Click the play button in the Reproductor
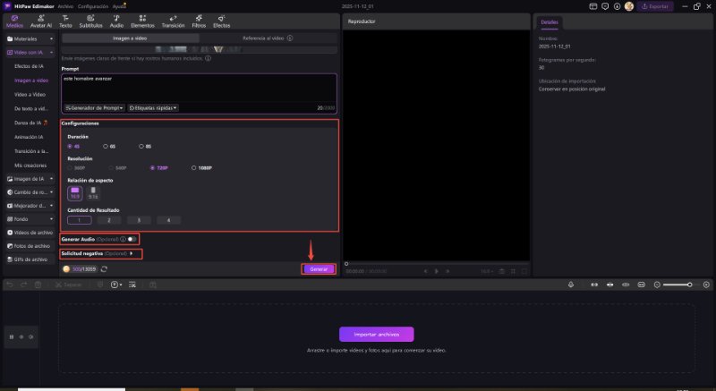The width and height of the screenshot is (716, 391). click(437, 271)
